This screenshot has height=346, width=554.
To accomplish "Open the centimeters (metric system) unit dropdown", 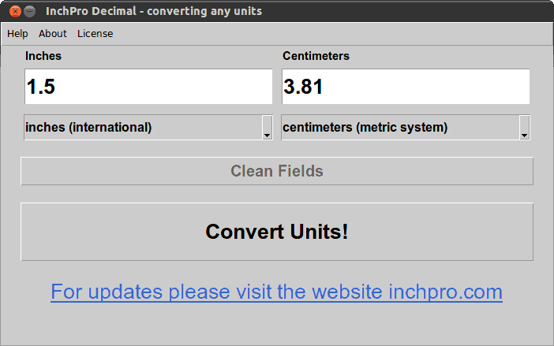I will click(399, 128).
